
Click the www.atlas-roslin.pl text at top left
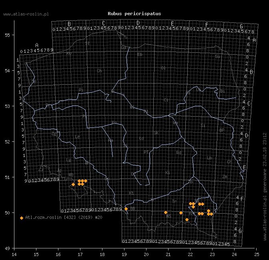point(26,14)
